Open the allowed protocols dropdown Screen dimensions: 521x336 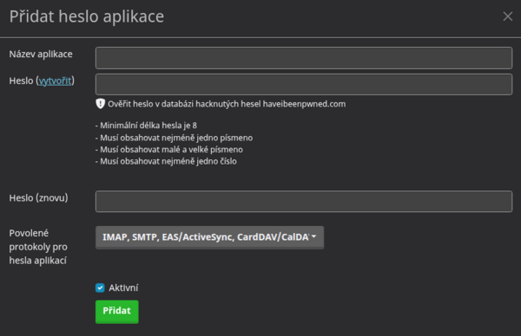click(209, 237)
